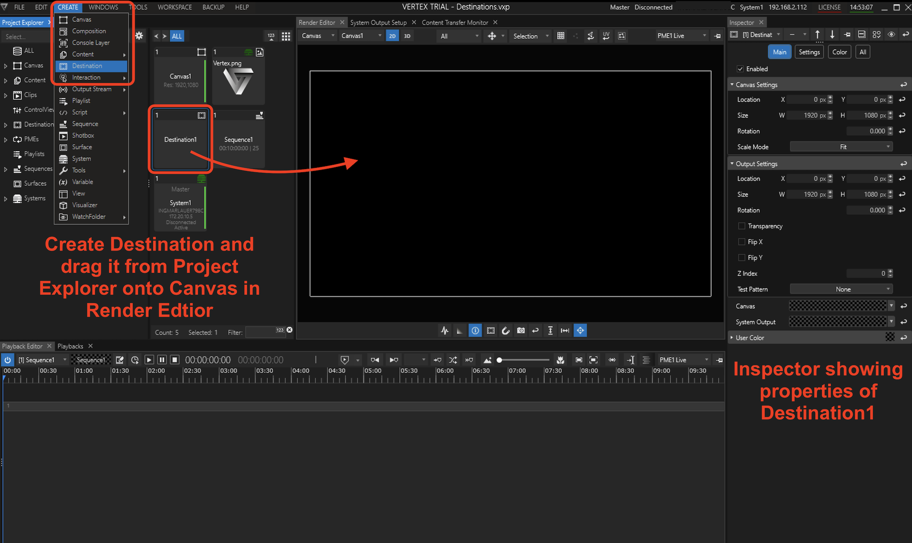Click the Play button in Playback Editor
Viewport: 912px width, 543px height.
pos(149,360)
